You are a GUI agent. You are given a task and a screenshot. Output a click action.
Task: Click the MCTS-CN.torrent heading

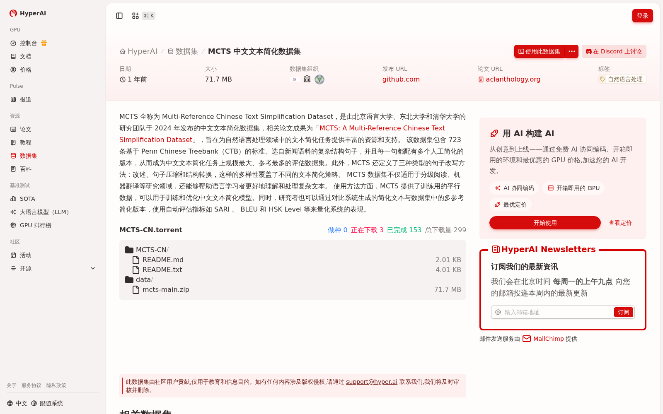pyautogui.click(x=151, y=230)
